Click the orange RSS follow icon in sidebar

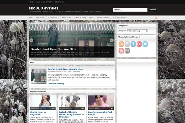tap(121, 44)
